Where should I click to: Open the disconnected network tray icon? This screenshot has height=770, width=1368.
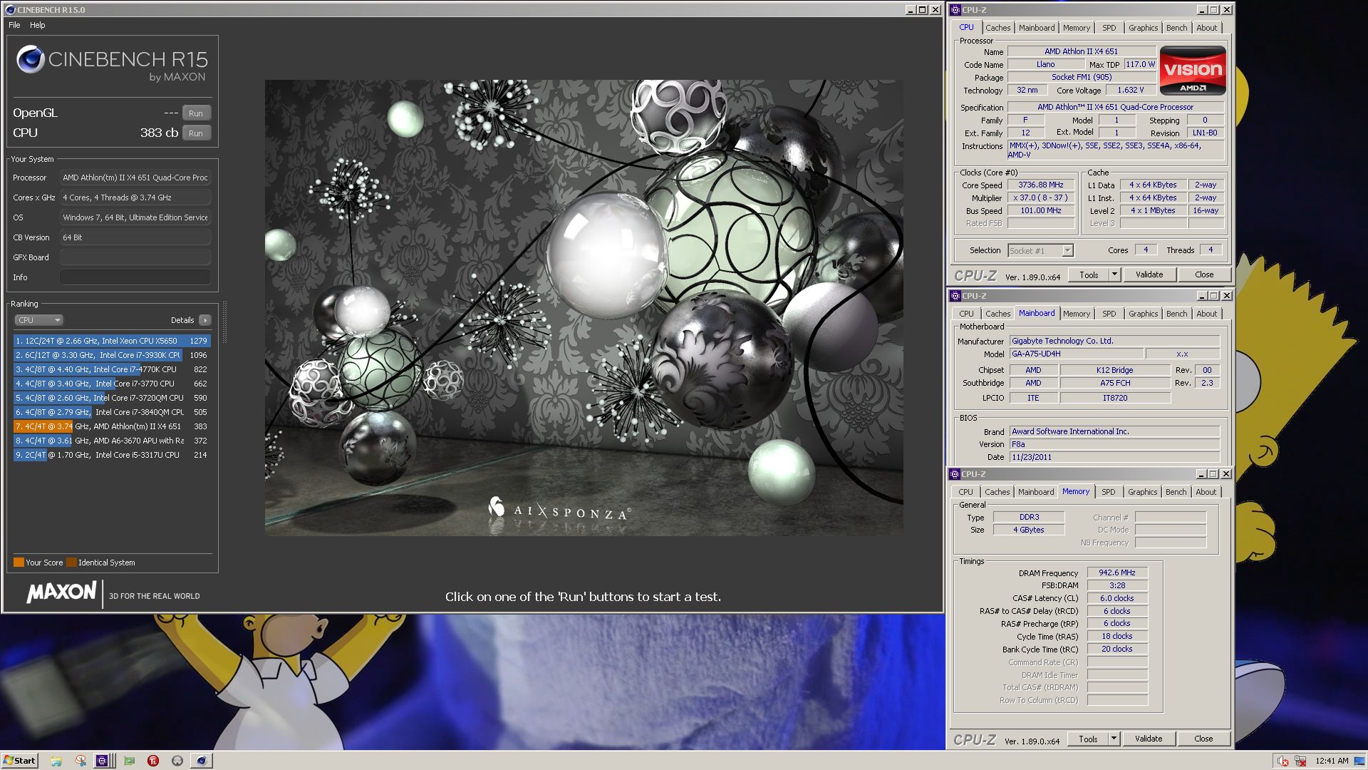(1300, 761)
